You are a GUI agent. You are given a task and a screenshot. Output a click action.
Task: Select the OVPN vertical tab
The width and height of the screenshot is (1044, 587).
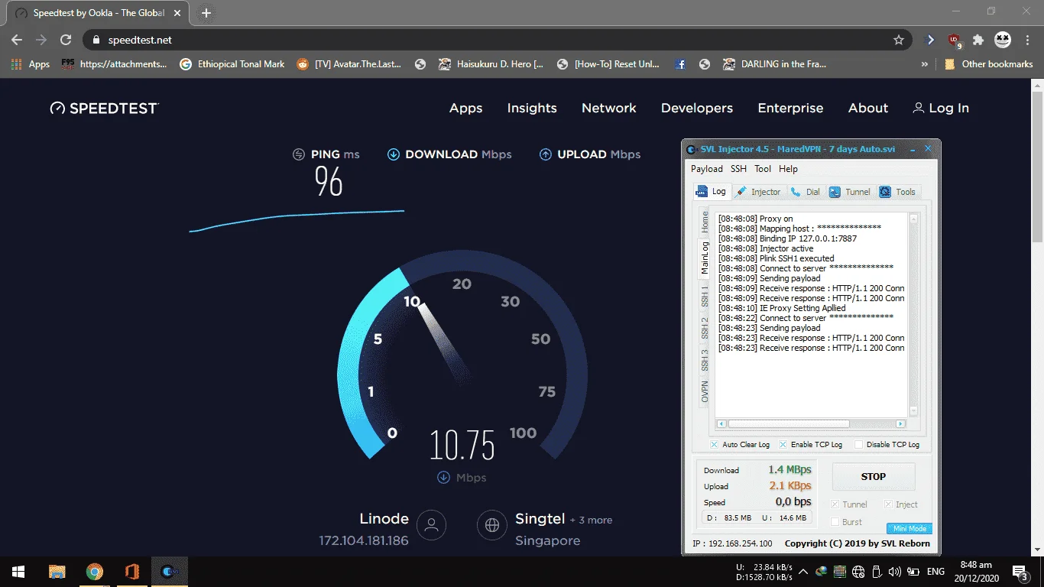click(705, 391)
